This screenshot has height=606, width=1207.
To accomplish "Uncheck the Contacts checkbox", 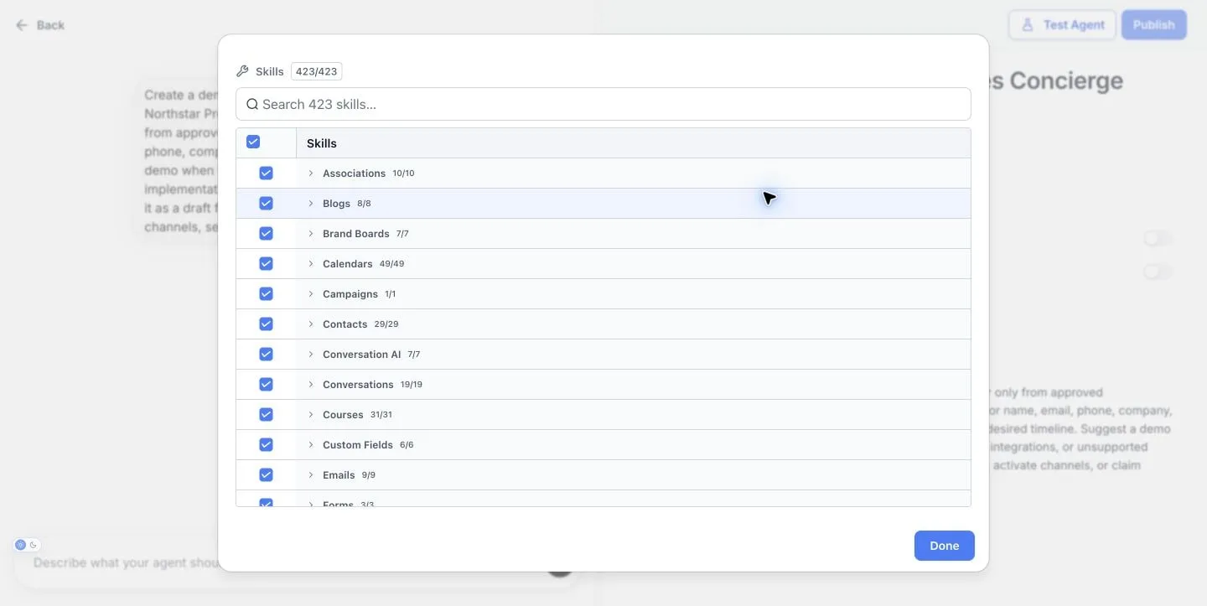I will 266,324.
